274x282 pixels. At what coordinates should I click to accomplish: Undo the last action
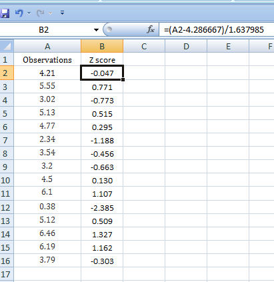(x=19, y=13)
